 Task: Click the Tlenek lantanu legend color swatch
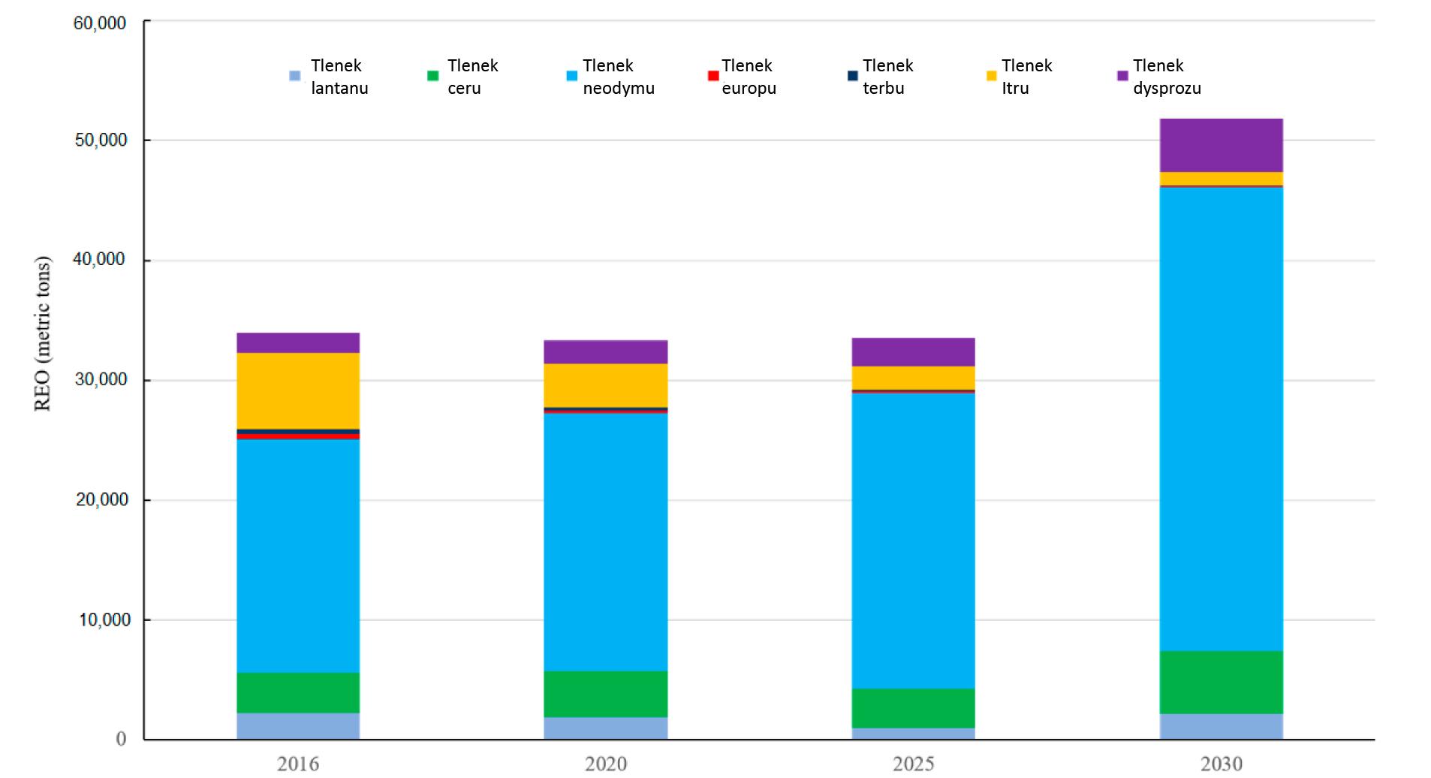(295, 76)
